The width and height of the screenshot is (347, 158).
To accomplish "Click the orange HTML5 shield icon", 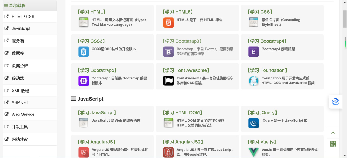I will [169, 22].
